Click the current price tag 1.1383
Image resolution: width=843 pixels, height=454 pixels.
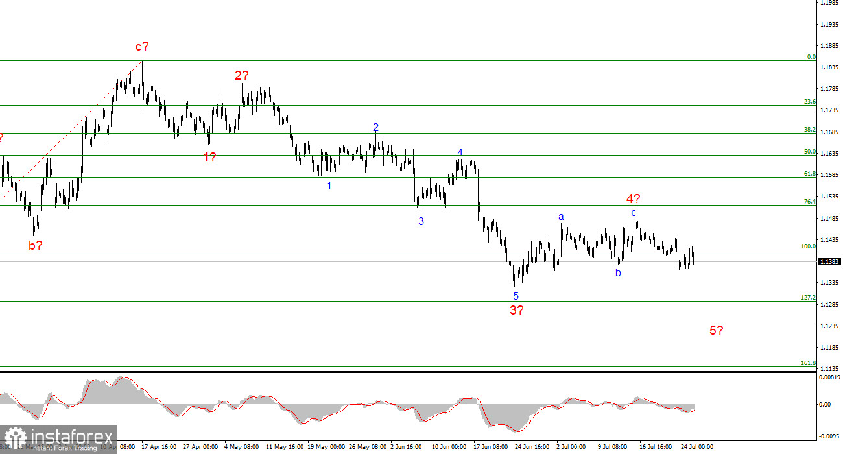[829, 262]
